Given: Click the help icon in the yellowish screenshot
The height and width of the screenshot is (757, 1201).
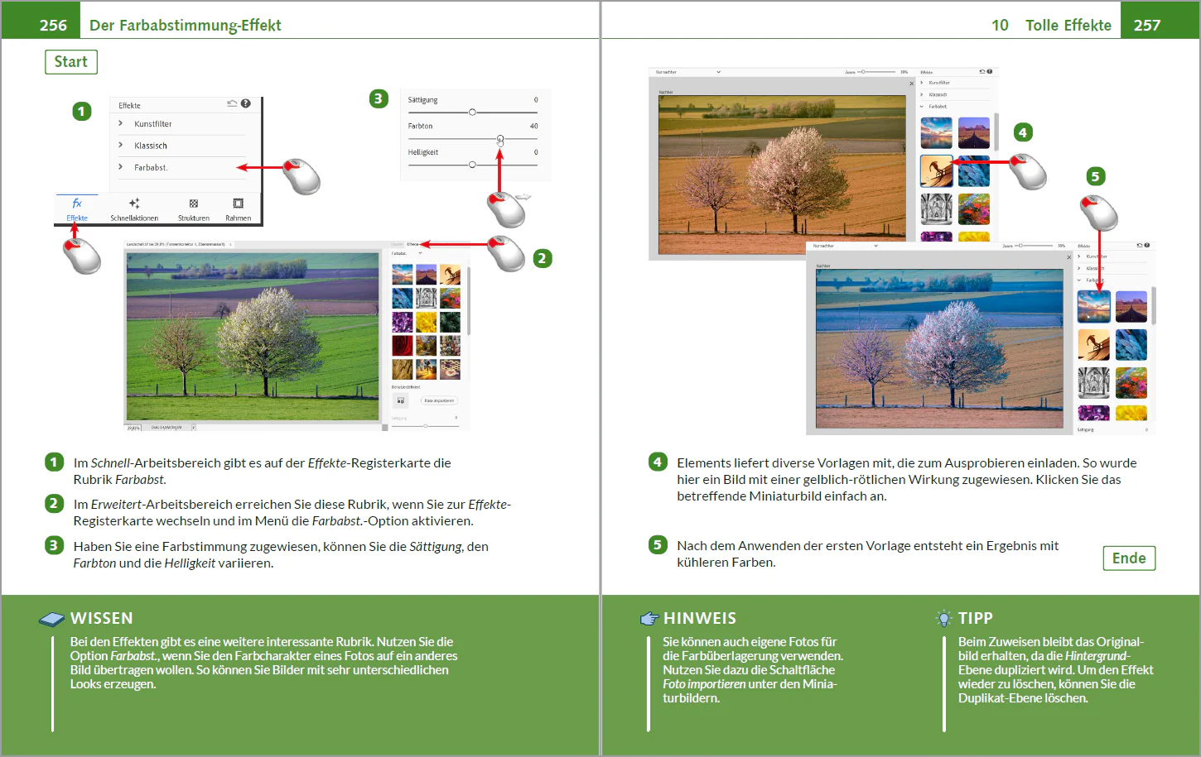Looking at the screenshot, I should pyautogui.click(x=989, y=72).
